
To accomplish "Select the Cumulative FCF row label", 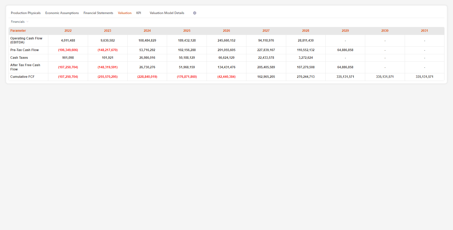I will click(x=22, y=77).
